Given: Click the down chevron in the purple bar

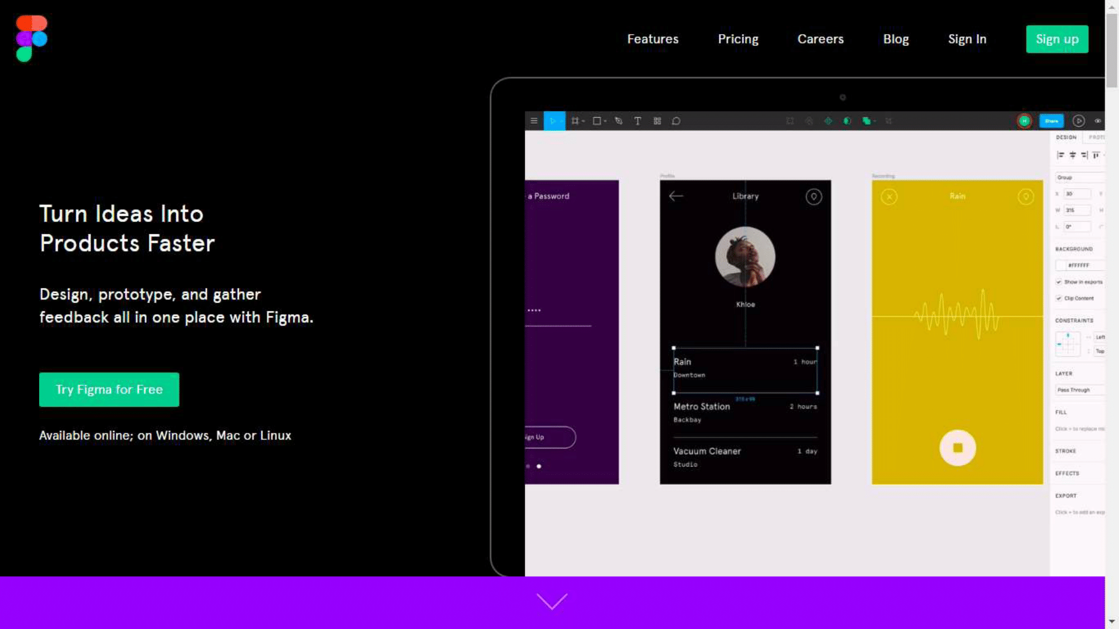Looking at the screenshot, I should coord(552,601).
